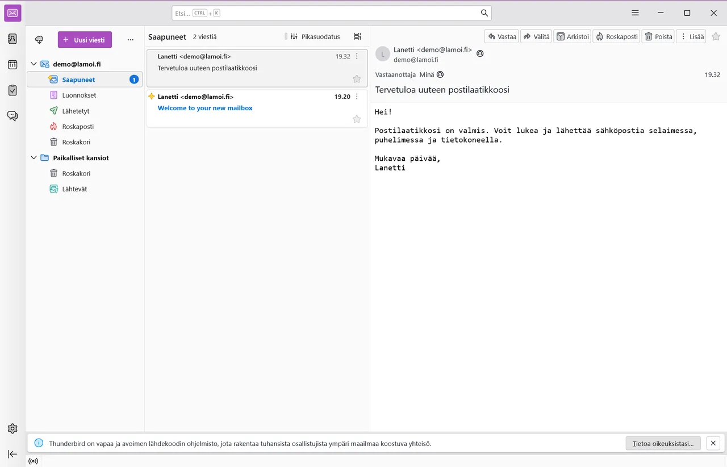Collapse the demo@lamoi.fi account tree
727x467 pixels.
point(34,64)
